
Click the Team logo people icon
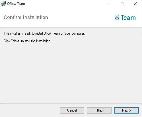click(117, 17)
